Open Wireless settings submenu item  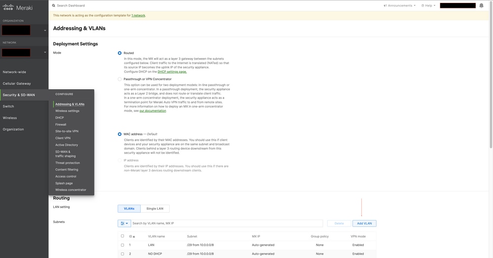pyautogui.click(x=67, y=111)
